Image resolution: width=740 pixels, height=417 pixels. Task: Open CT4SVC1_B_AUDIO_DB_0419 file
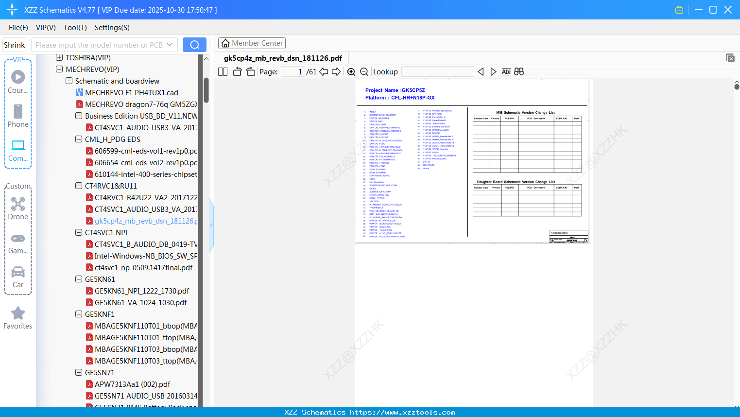coord(141,244)
